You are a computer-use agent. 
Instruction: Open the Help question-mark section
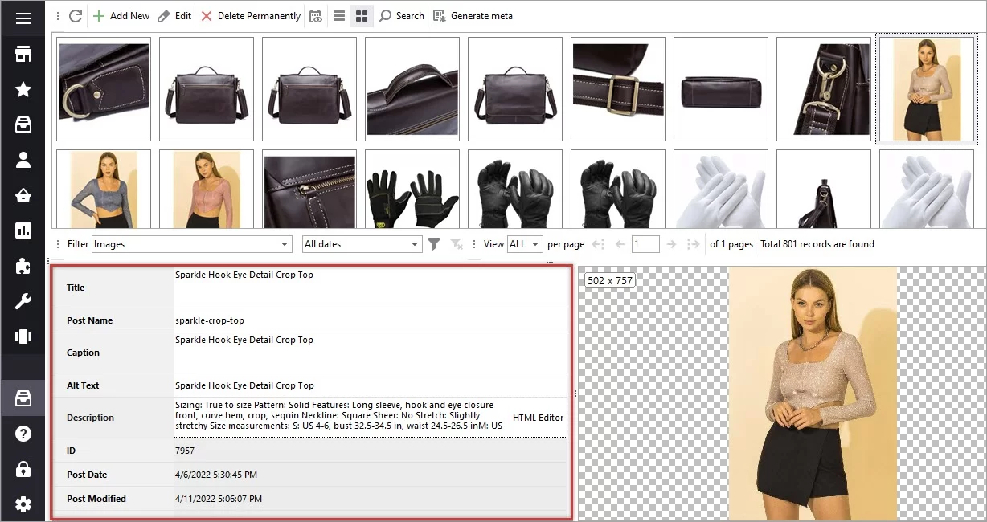pyautogui.click(x=22, y=434)
